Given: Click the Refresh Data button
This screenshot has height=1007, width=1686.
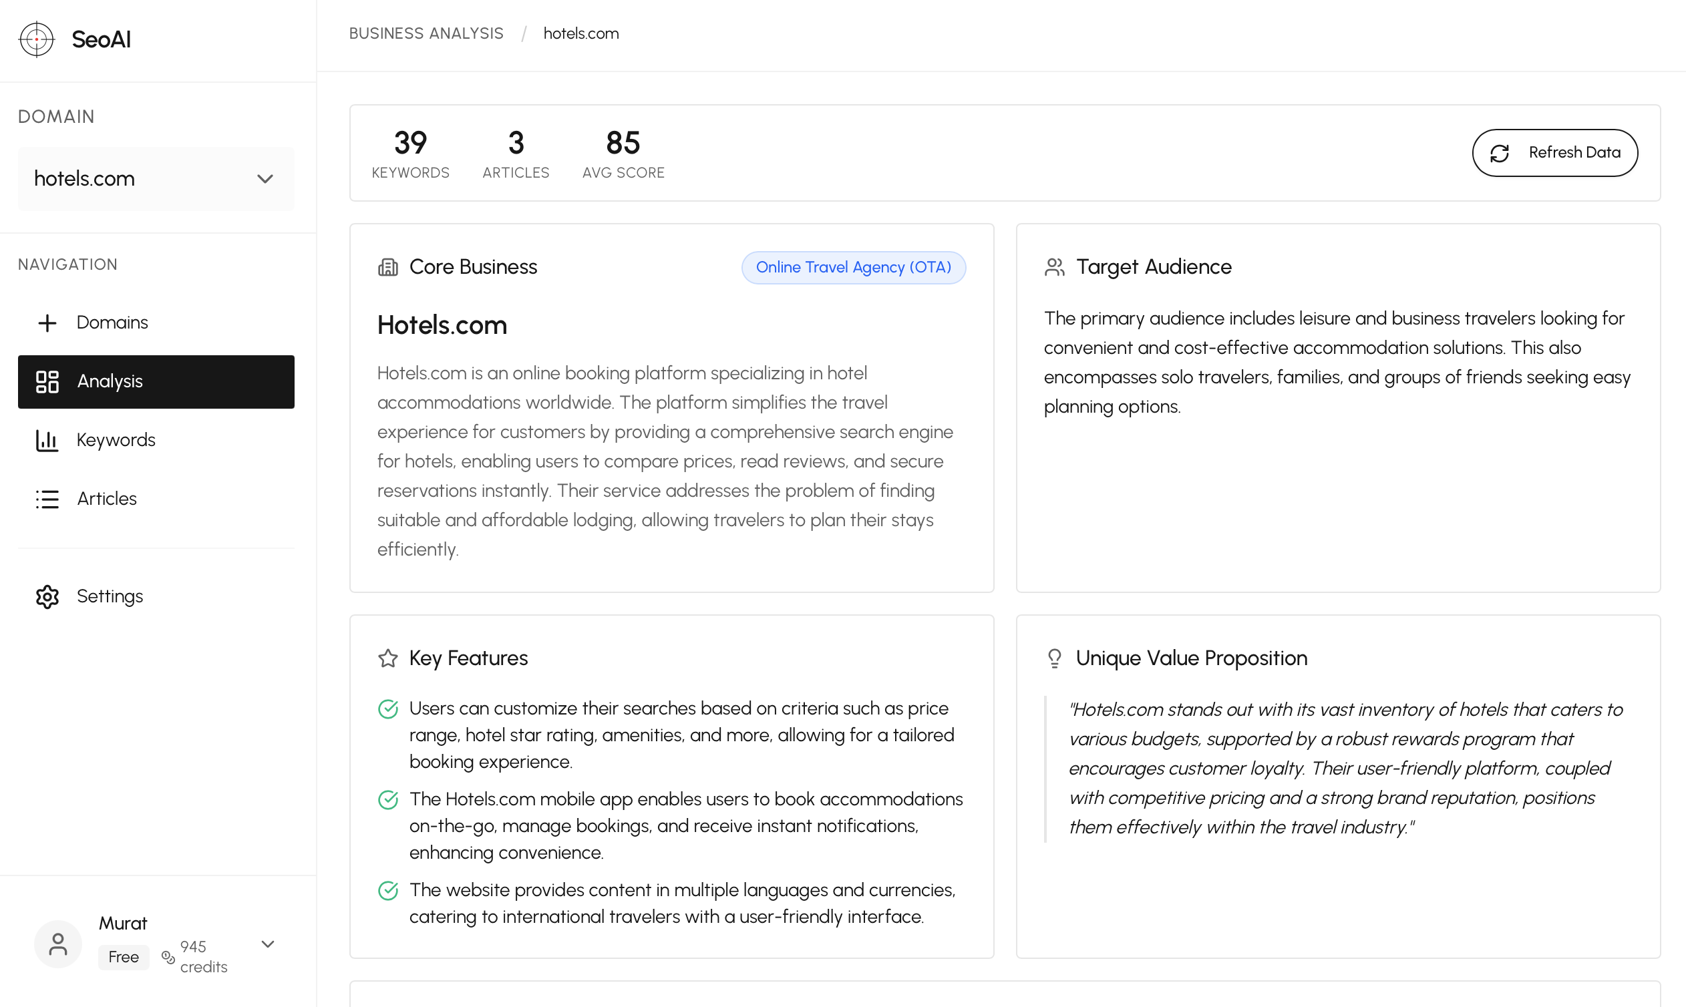Looking at the screenshot, I should point(1554,153).
